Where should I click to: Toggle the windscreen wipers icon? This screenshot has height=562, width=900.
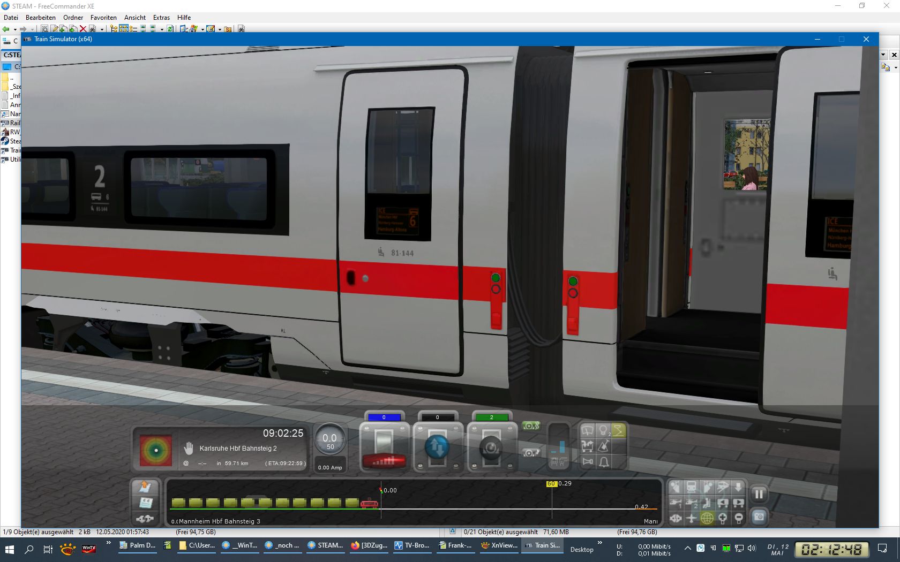click(x=588, y=431)
